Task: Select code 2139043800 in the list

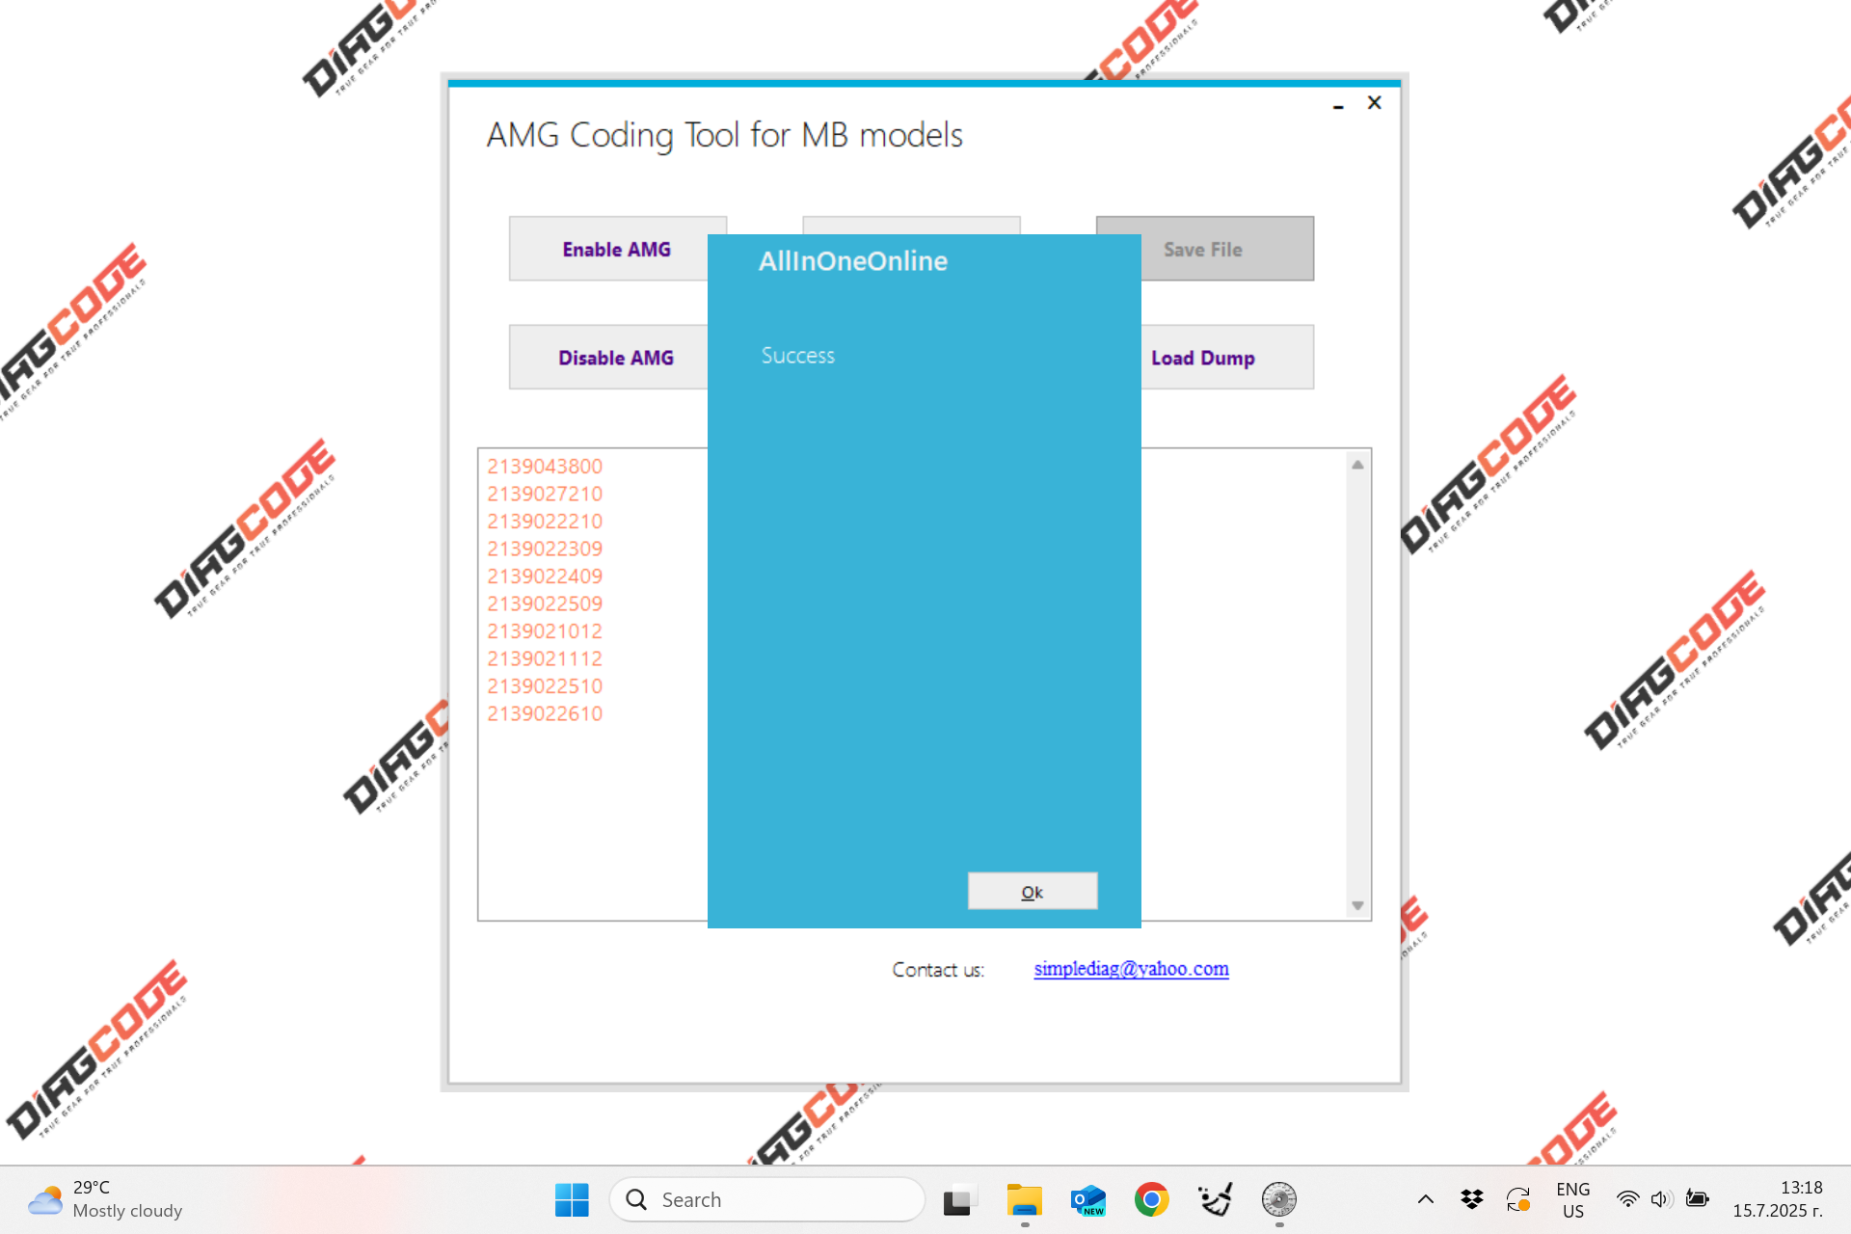Action: coord(545,467)
